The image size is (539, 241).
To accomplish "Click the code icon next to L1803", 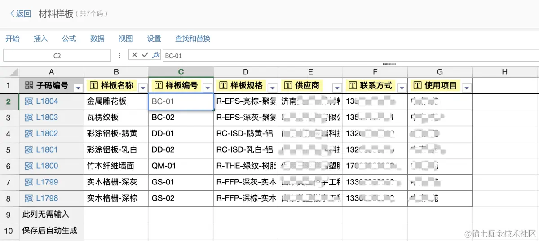I will [29, 118].
